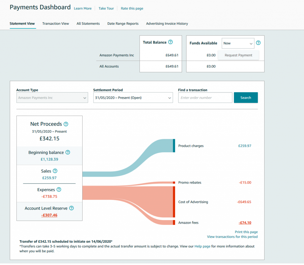Click the Promo rebates label
This screenshot has width=304, height=265.
pos(190,182)
